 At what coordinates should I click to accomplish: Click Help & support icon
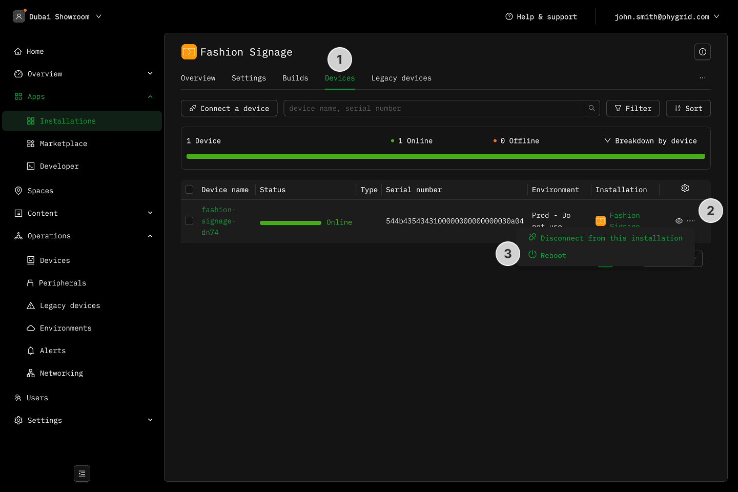click(x=509, y=16)
